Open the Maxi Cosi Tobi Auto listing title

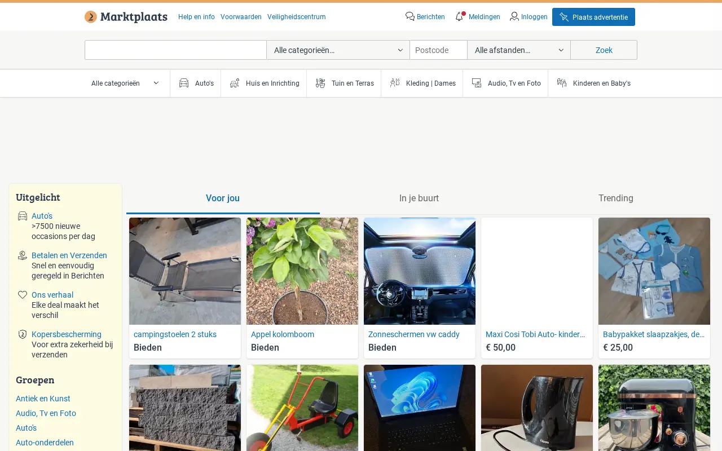[x=535, y=334]
